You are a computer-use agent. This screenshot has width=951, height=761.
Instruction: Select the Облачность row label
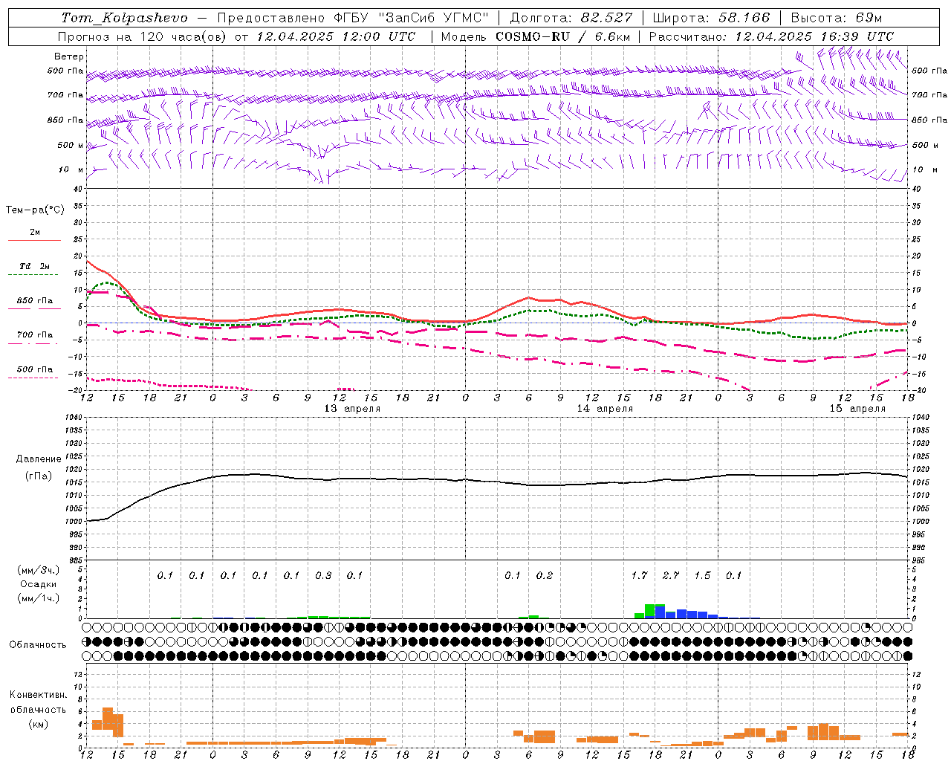click(38, 644)
